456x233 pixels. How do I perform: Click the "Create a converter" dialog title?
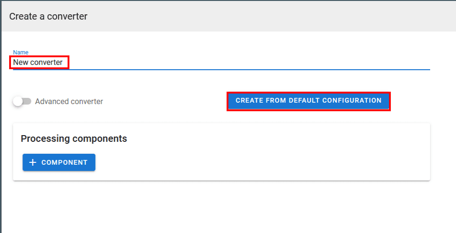(48, 16)
